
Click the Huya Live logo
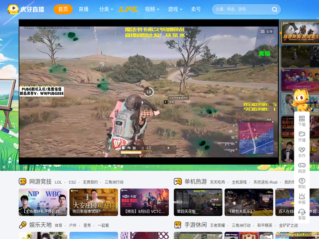(26, 9)
